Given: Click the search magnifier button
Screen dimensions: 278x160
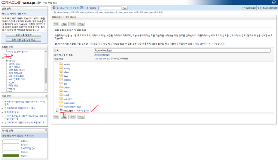Looking at the screenshot, I should [x=125, y=8].
